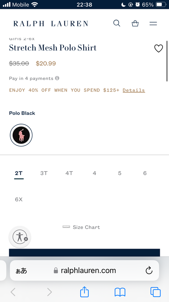Add shirt to wishlist with heart icon
Image resolution: width=169 pixels, height=302 pixels.
(158, 48)
